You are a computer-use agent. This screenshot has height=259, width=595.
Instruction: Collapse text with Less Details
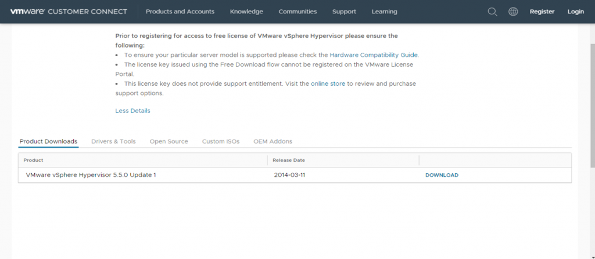click(132, 111)
